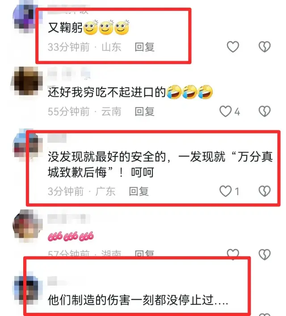
Task: Dislike the 666 comment from 湖南
Action: 264,254
